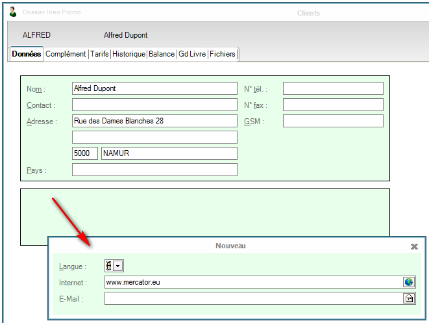429x323 pixels.
Task: Show the Balance tab
Action: 162,55
